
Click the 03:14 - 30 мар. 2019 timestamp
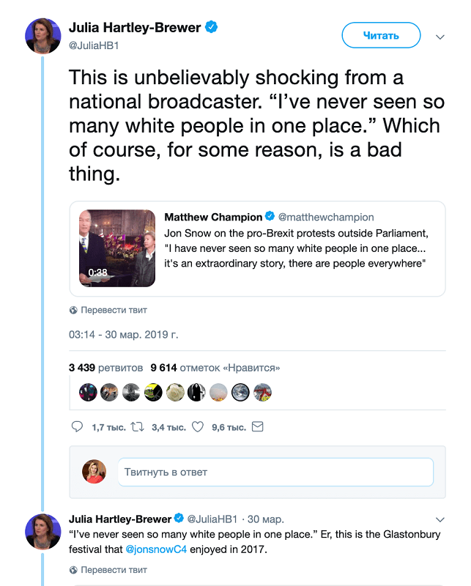click(x=123, y=335)
